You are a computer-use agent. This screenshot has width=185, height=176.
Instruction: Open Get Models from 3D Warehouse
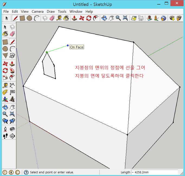(172, 18)
